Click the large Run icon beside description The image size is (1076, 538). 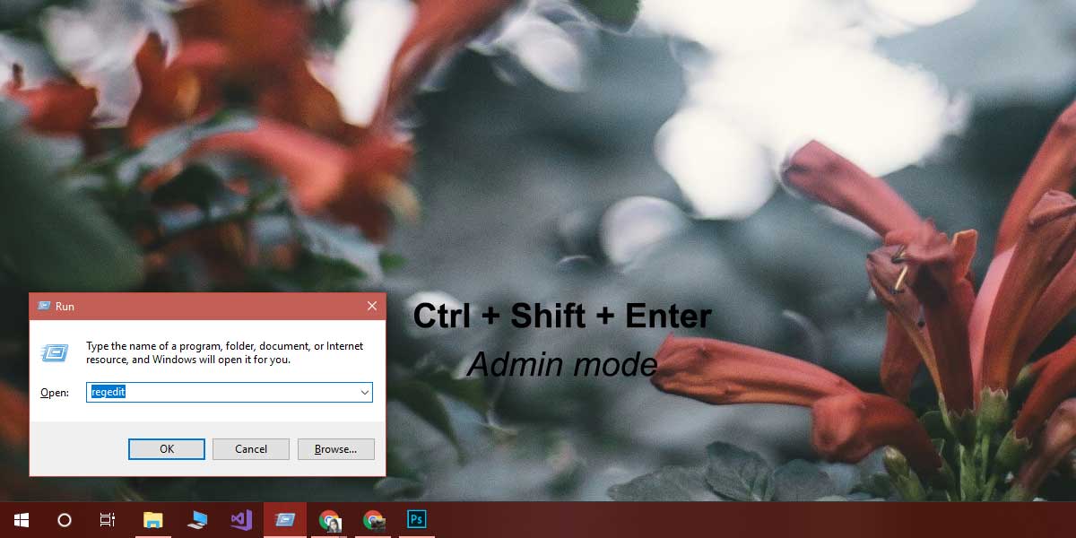[55, 352]
